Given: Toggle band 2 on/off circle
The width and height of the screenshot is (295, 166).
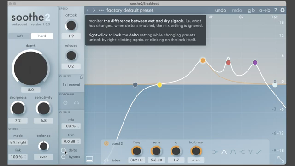Looking at the screenshot, I should 106,143.
